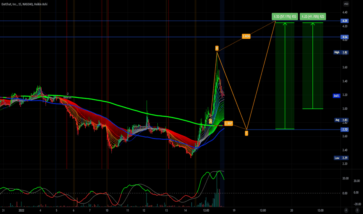
Task: Select the green 1.55 (57.17%) measurement label
Action: [x=285, y=16]
